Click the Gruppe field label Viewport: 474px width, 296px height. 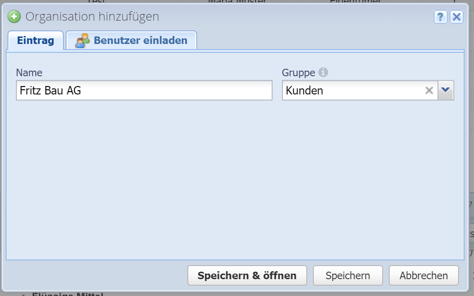298,72
